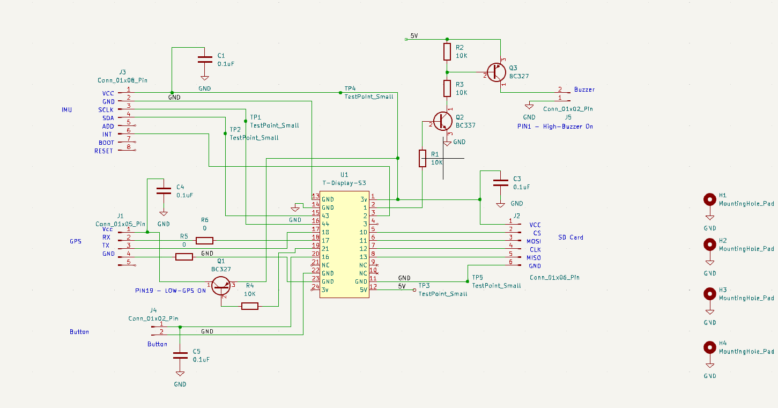The height and width of the screenshot is (408, 778).
Task: Select the U1 T-Display-S3 module body
Action: click(344, 244)
